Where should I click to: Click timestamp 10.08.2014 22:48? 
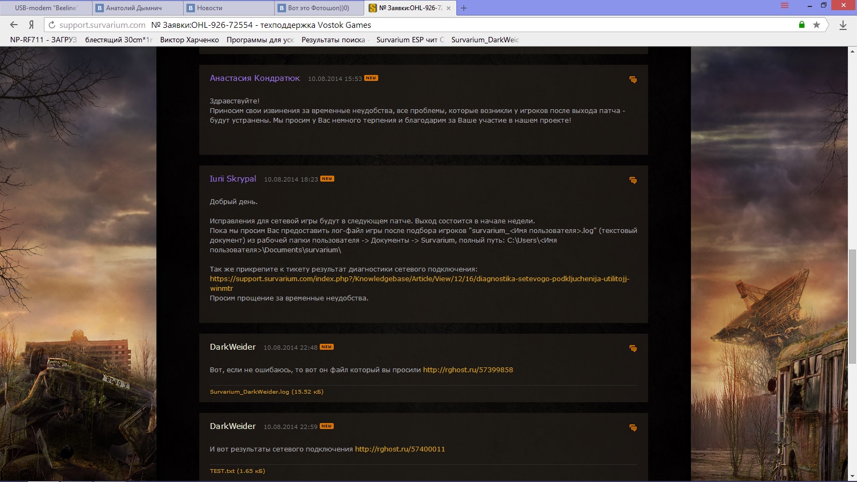click(x=290, y=348)
